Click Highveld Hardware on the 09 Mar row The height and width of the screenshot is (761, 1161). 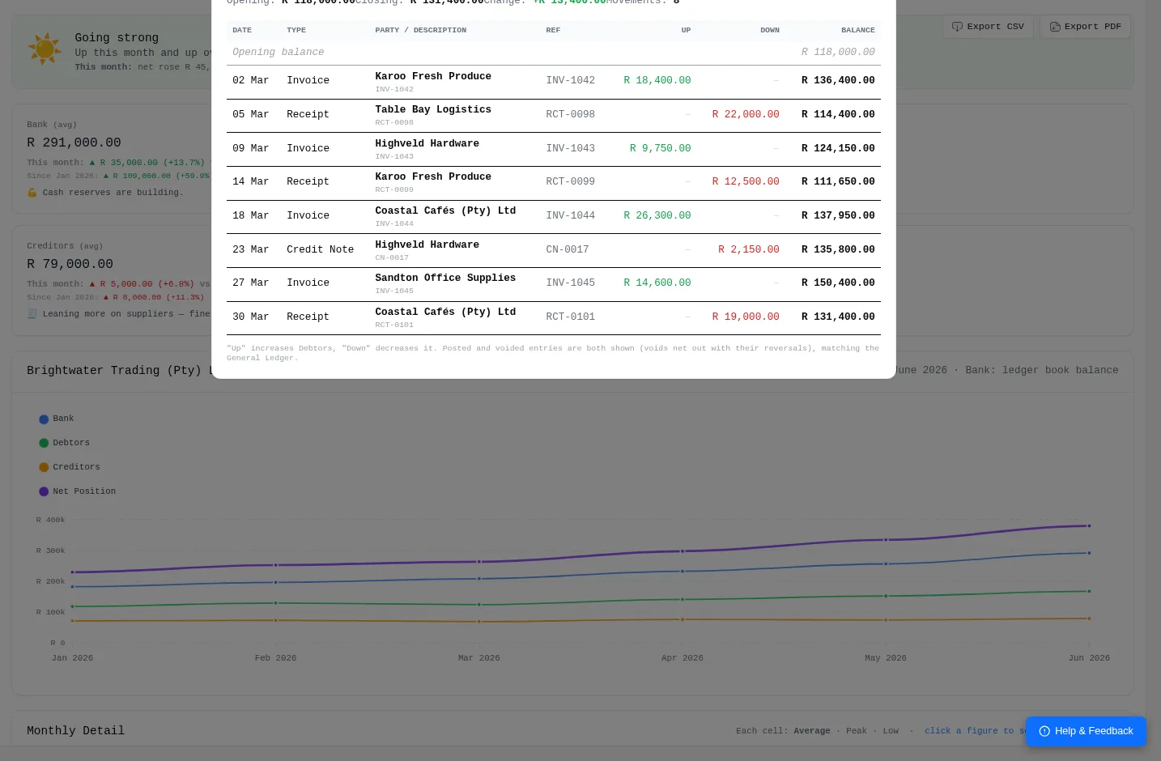427,144
